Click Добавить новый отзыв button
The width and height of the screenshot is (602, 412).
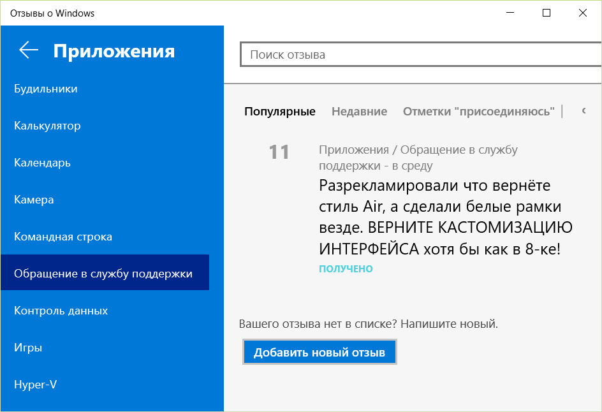click(319, 352)
